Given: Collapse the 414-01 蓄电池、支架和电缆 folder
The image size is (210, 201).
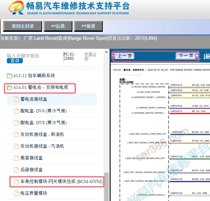Looking at the screenshot, I should point(41,88).
